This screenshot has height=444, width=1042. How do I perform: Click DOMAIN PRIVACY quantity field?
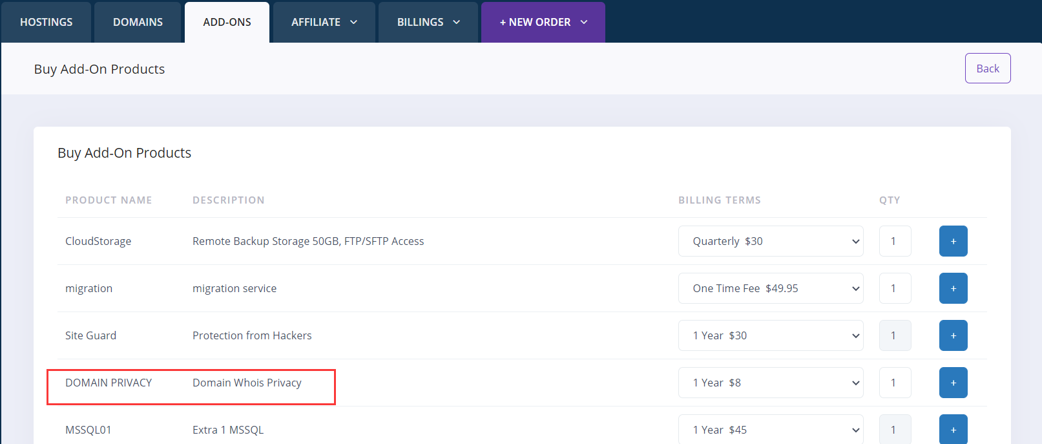895,383
